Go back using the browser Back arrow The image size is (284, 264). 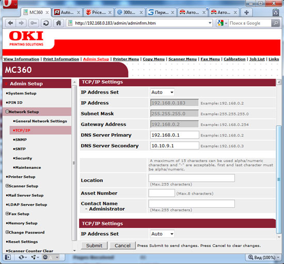click(x=10, y=23)
